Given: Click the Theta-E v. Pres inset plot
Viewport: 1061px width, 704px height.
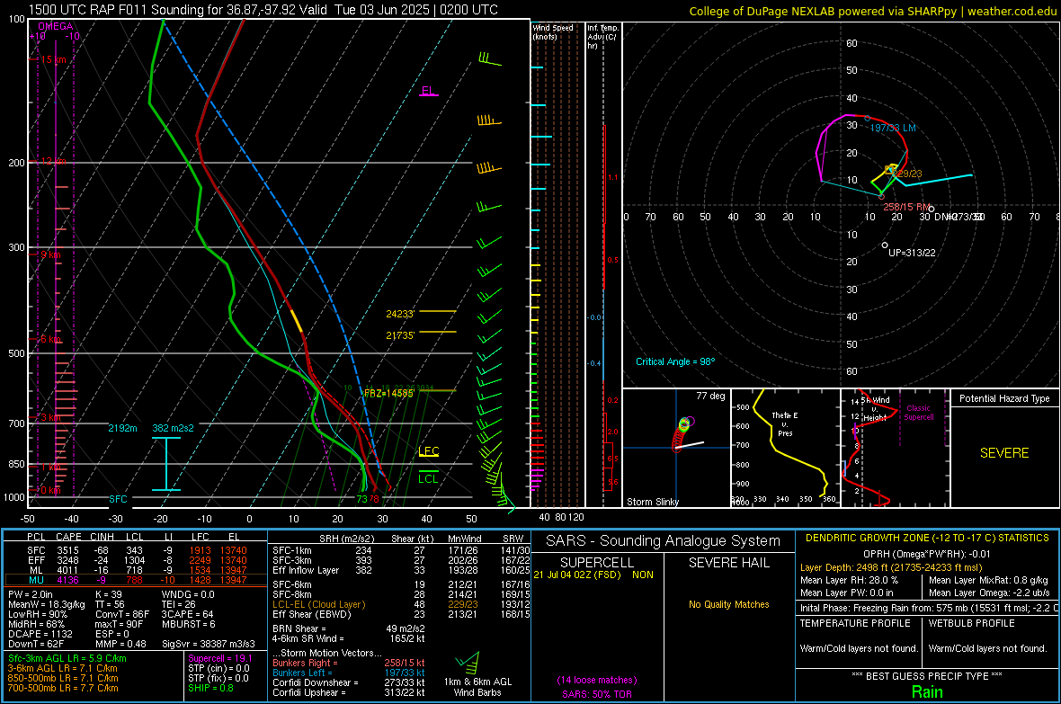Looking at the screenshot, I should [786, 448].
